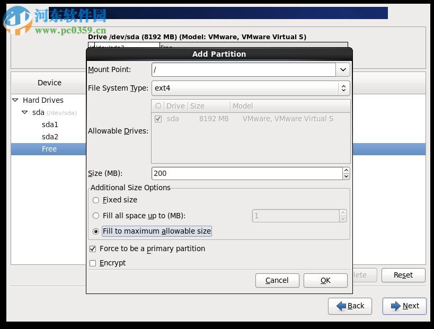Enable the Encrypt option
Screen dimensions: 434x329
[92, 263]
